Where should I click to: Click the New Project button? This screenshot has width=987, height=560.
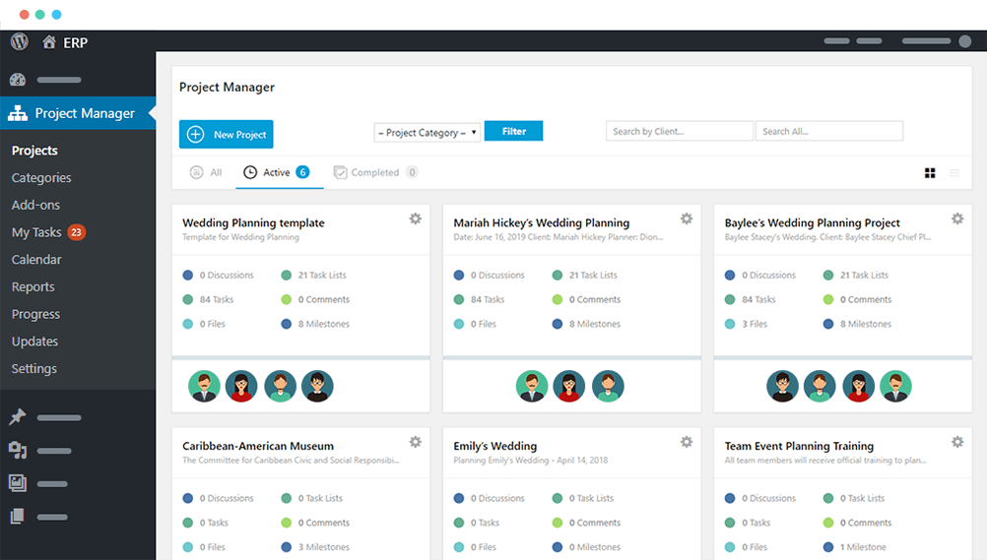coord(226,135)
